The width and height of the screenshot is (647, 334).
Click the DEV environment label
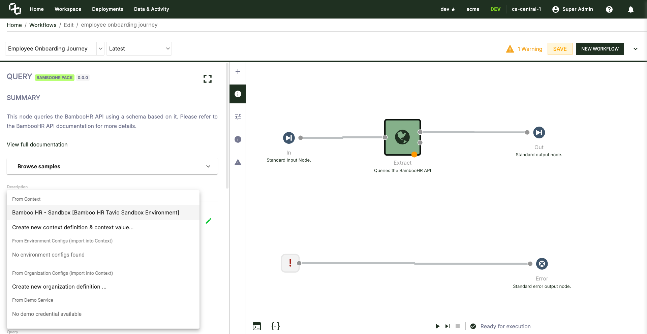(x=495, y=9)
